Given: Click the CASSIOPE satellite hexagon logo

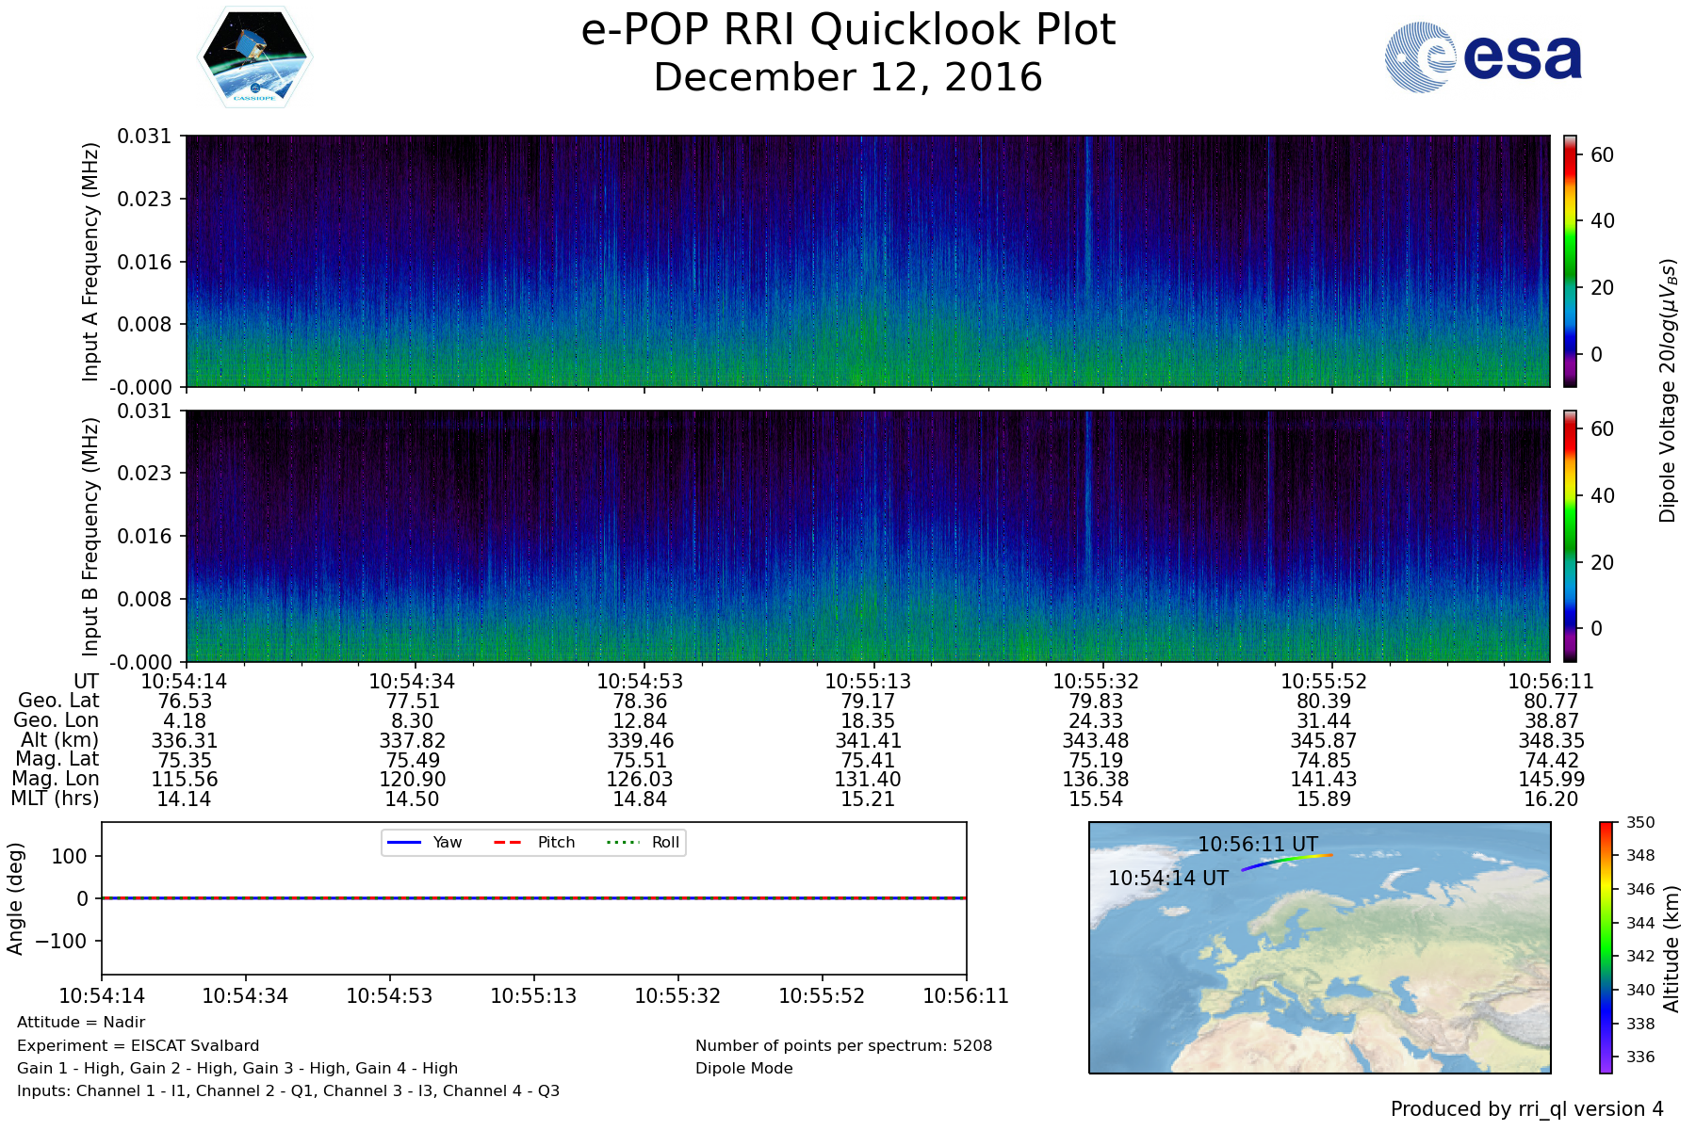Looking at the screenshot, I should (x=254, y=58).
